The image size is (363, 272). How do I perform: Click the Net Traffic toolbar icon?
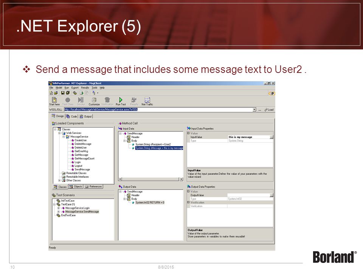147,101
